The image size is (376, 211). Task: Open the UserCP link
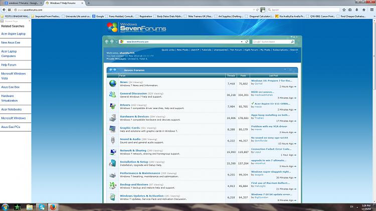pos(195,50)
